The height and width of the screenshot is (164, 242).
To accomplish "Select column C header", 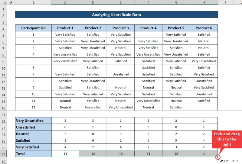I will click(65, 2).
